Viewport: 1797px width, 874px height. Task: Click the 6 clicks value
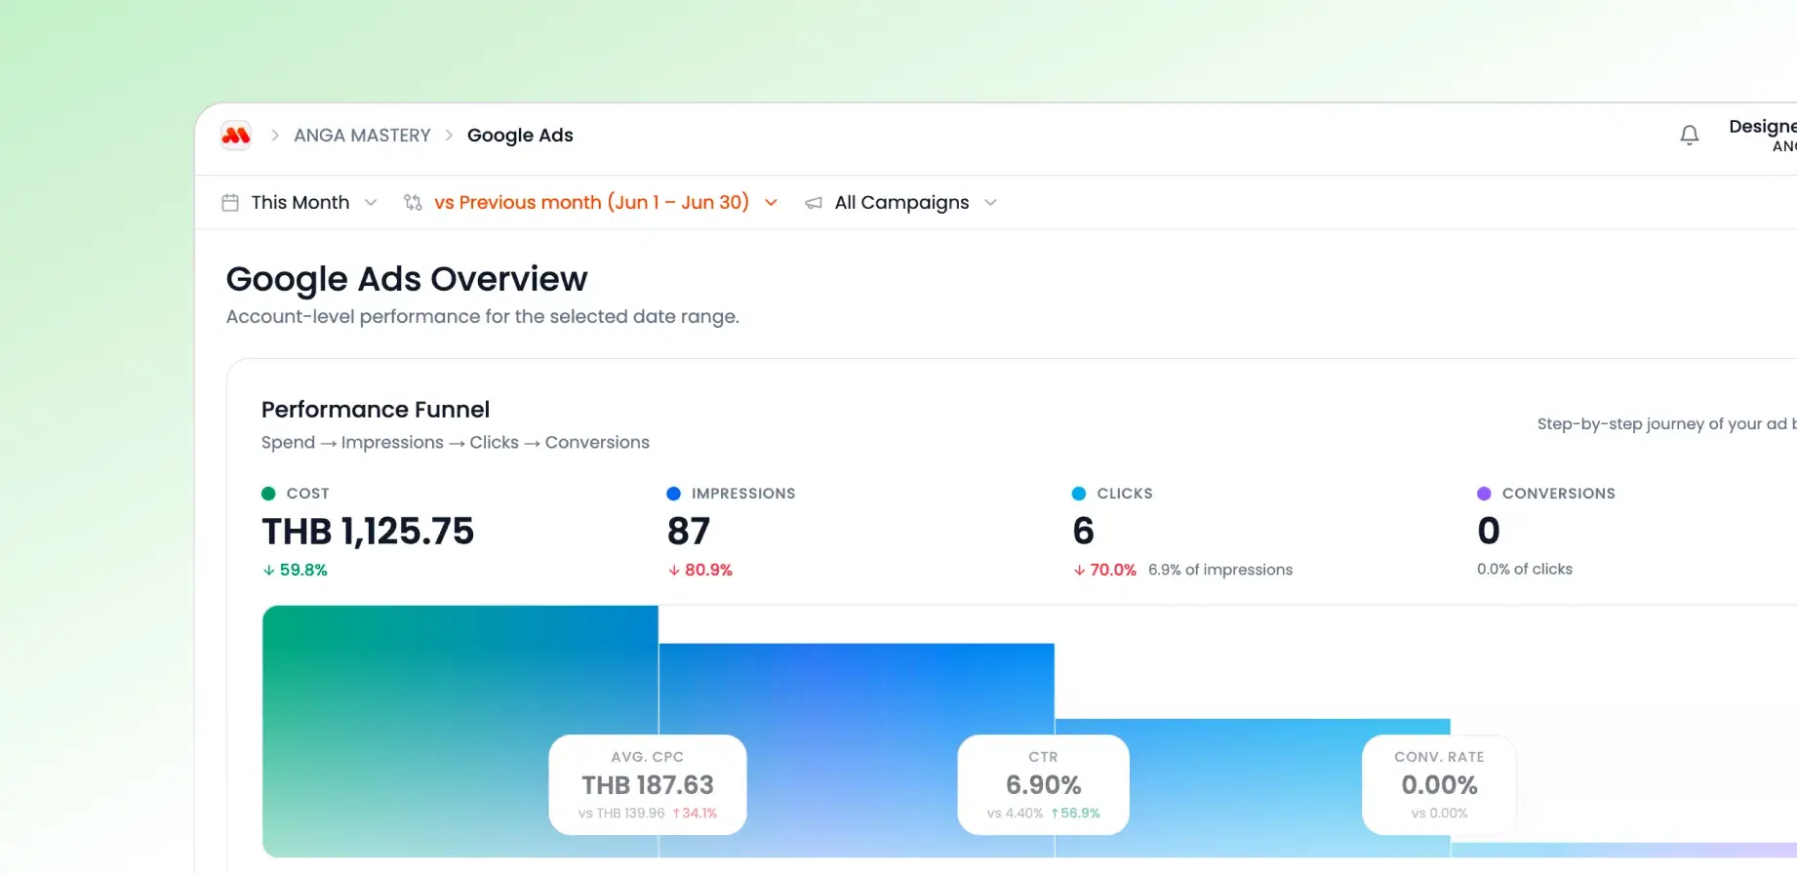coord(1083,532)
